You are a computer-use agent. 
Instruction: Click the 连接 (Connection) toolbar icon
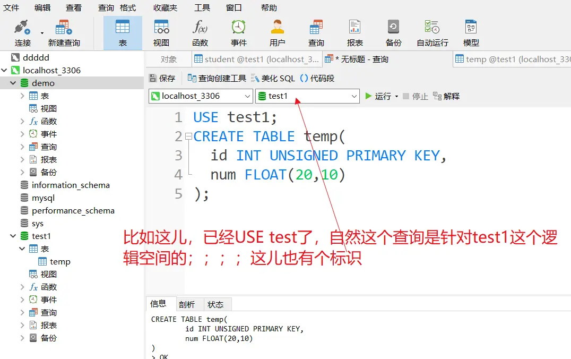click(23, 33)
